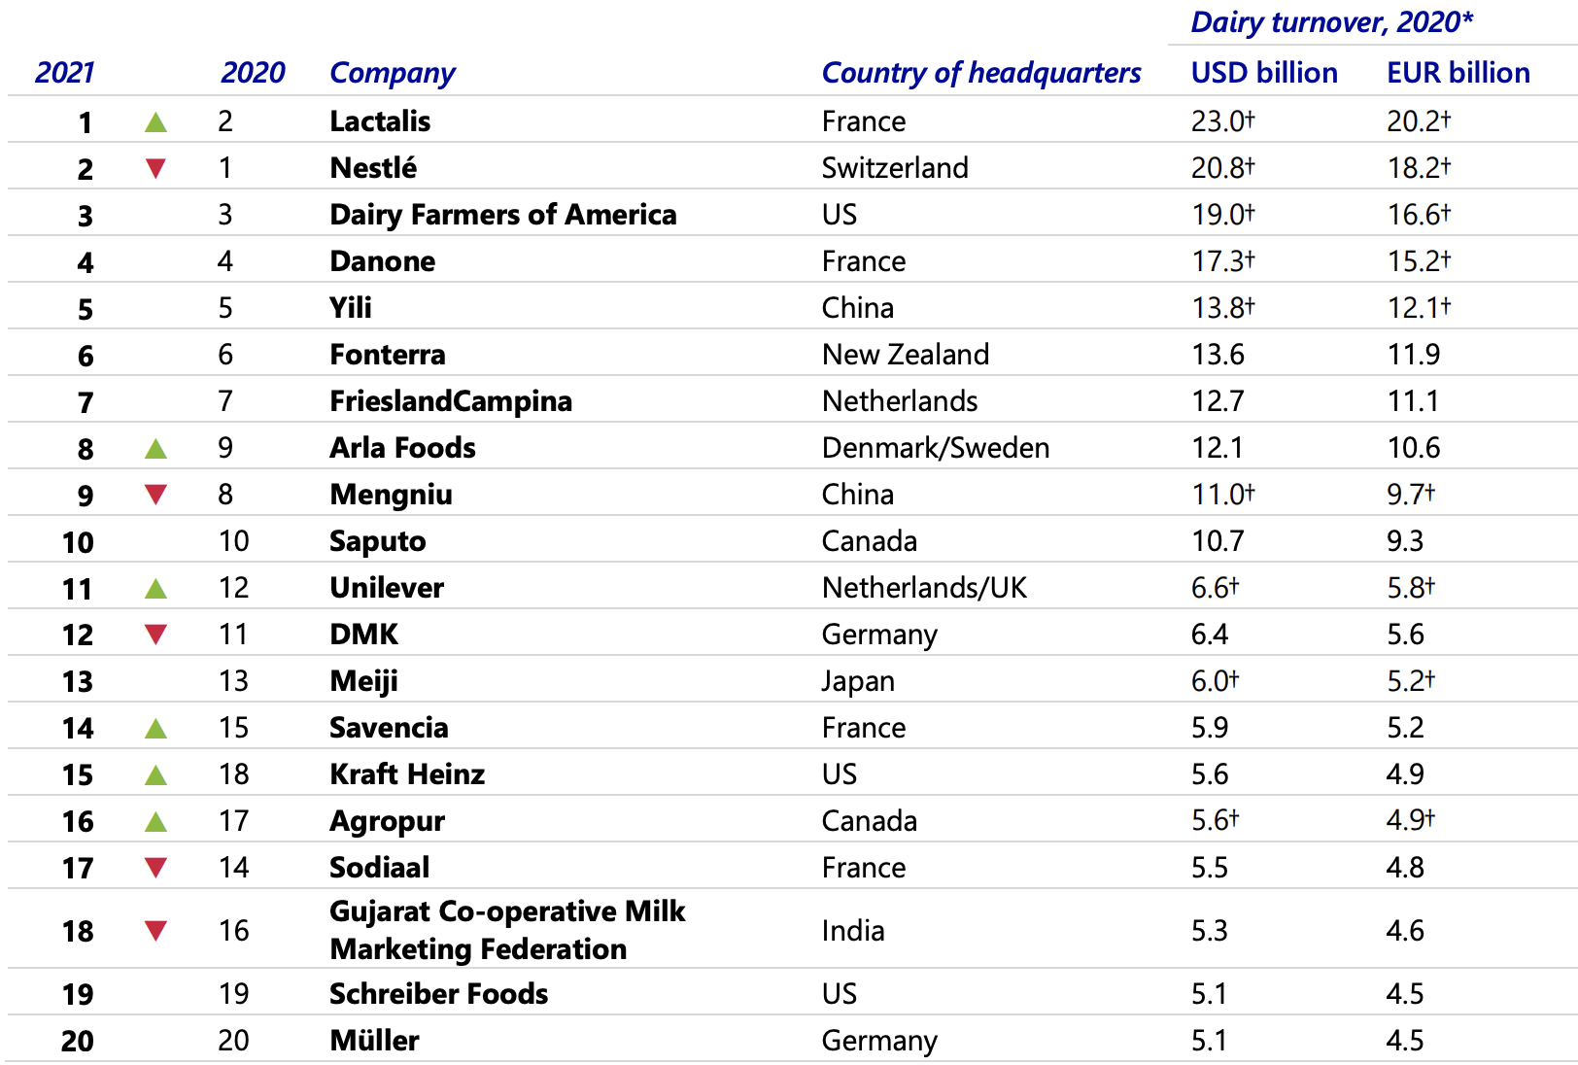Viewport: 1578px width, 1065px height.
Task: Click the green up arrow next to Unilever
Action: coord(155,589)
